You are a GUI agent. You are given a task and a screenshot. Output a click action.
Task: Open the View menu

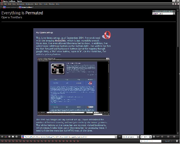click(14, 4)
